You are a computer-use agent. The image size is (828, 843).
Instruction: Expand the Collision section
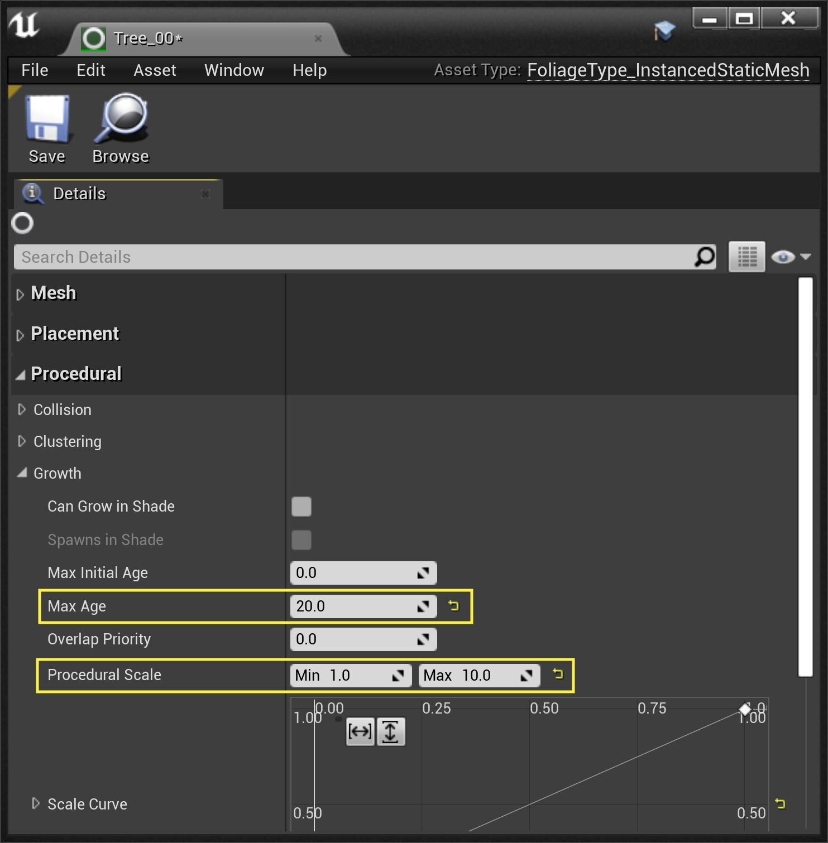[x=22, y=410]
